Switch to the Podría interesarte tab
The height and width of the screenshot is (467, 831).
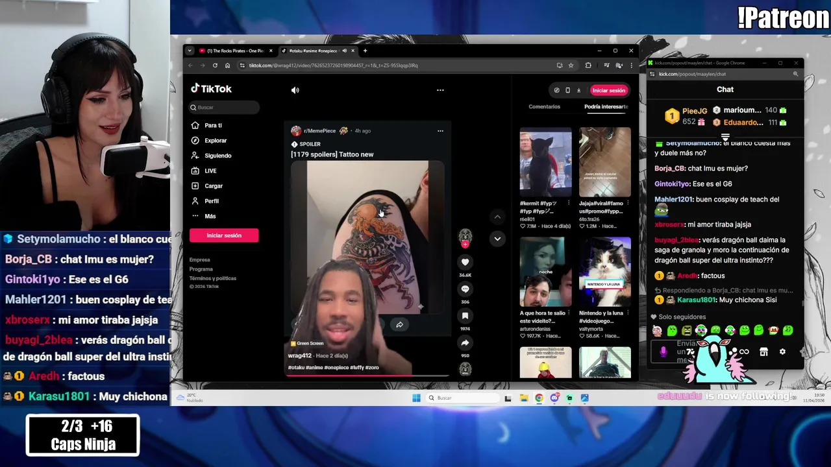coord(606,106)
